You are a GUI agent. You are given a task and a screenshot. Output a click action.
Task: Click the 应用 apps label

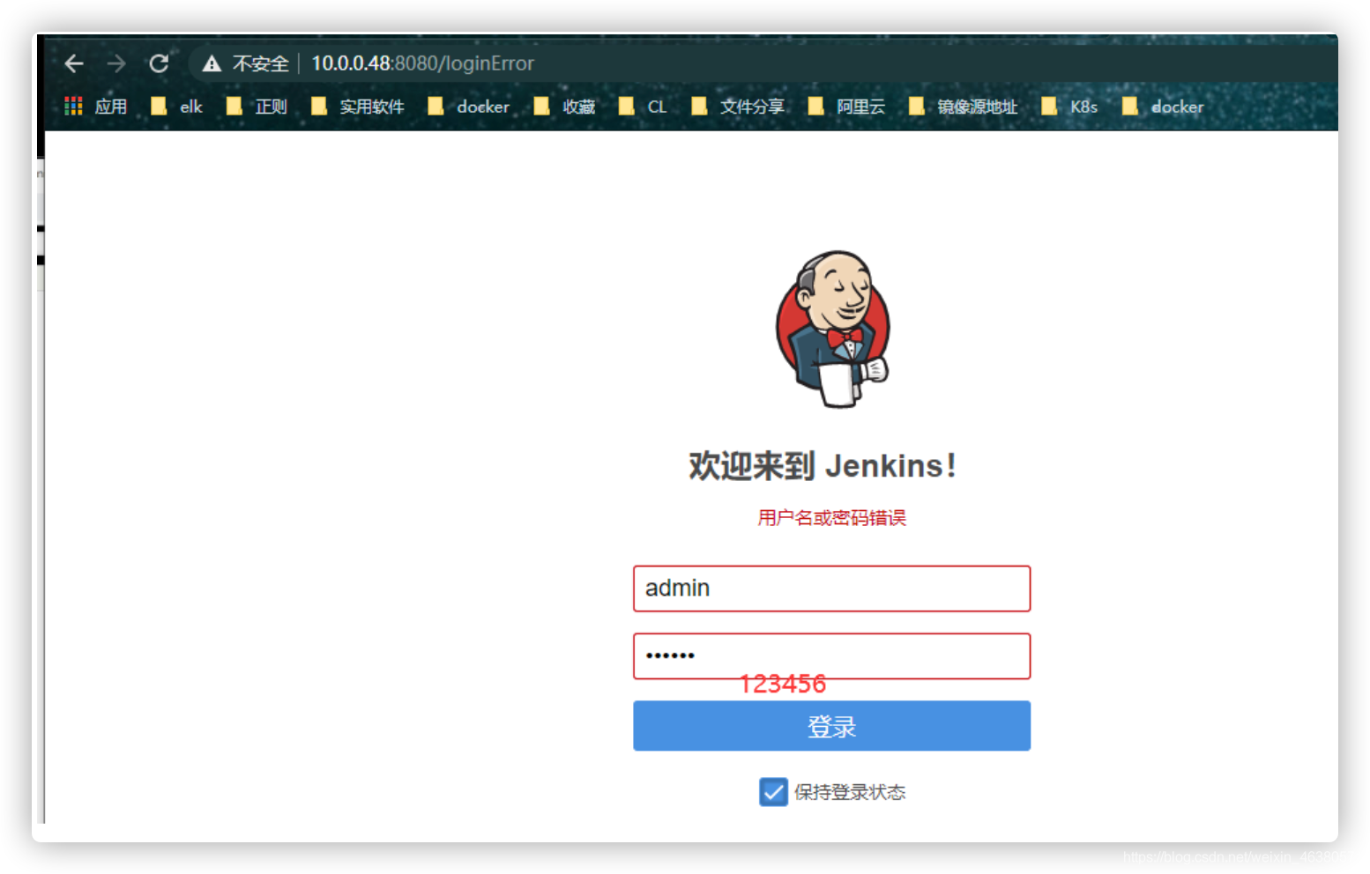click(111, 107)
